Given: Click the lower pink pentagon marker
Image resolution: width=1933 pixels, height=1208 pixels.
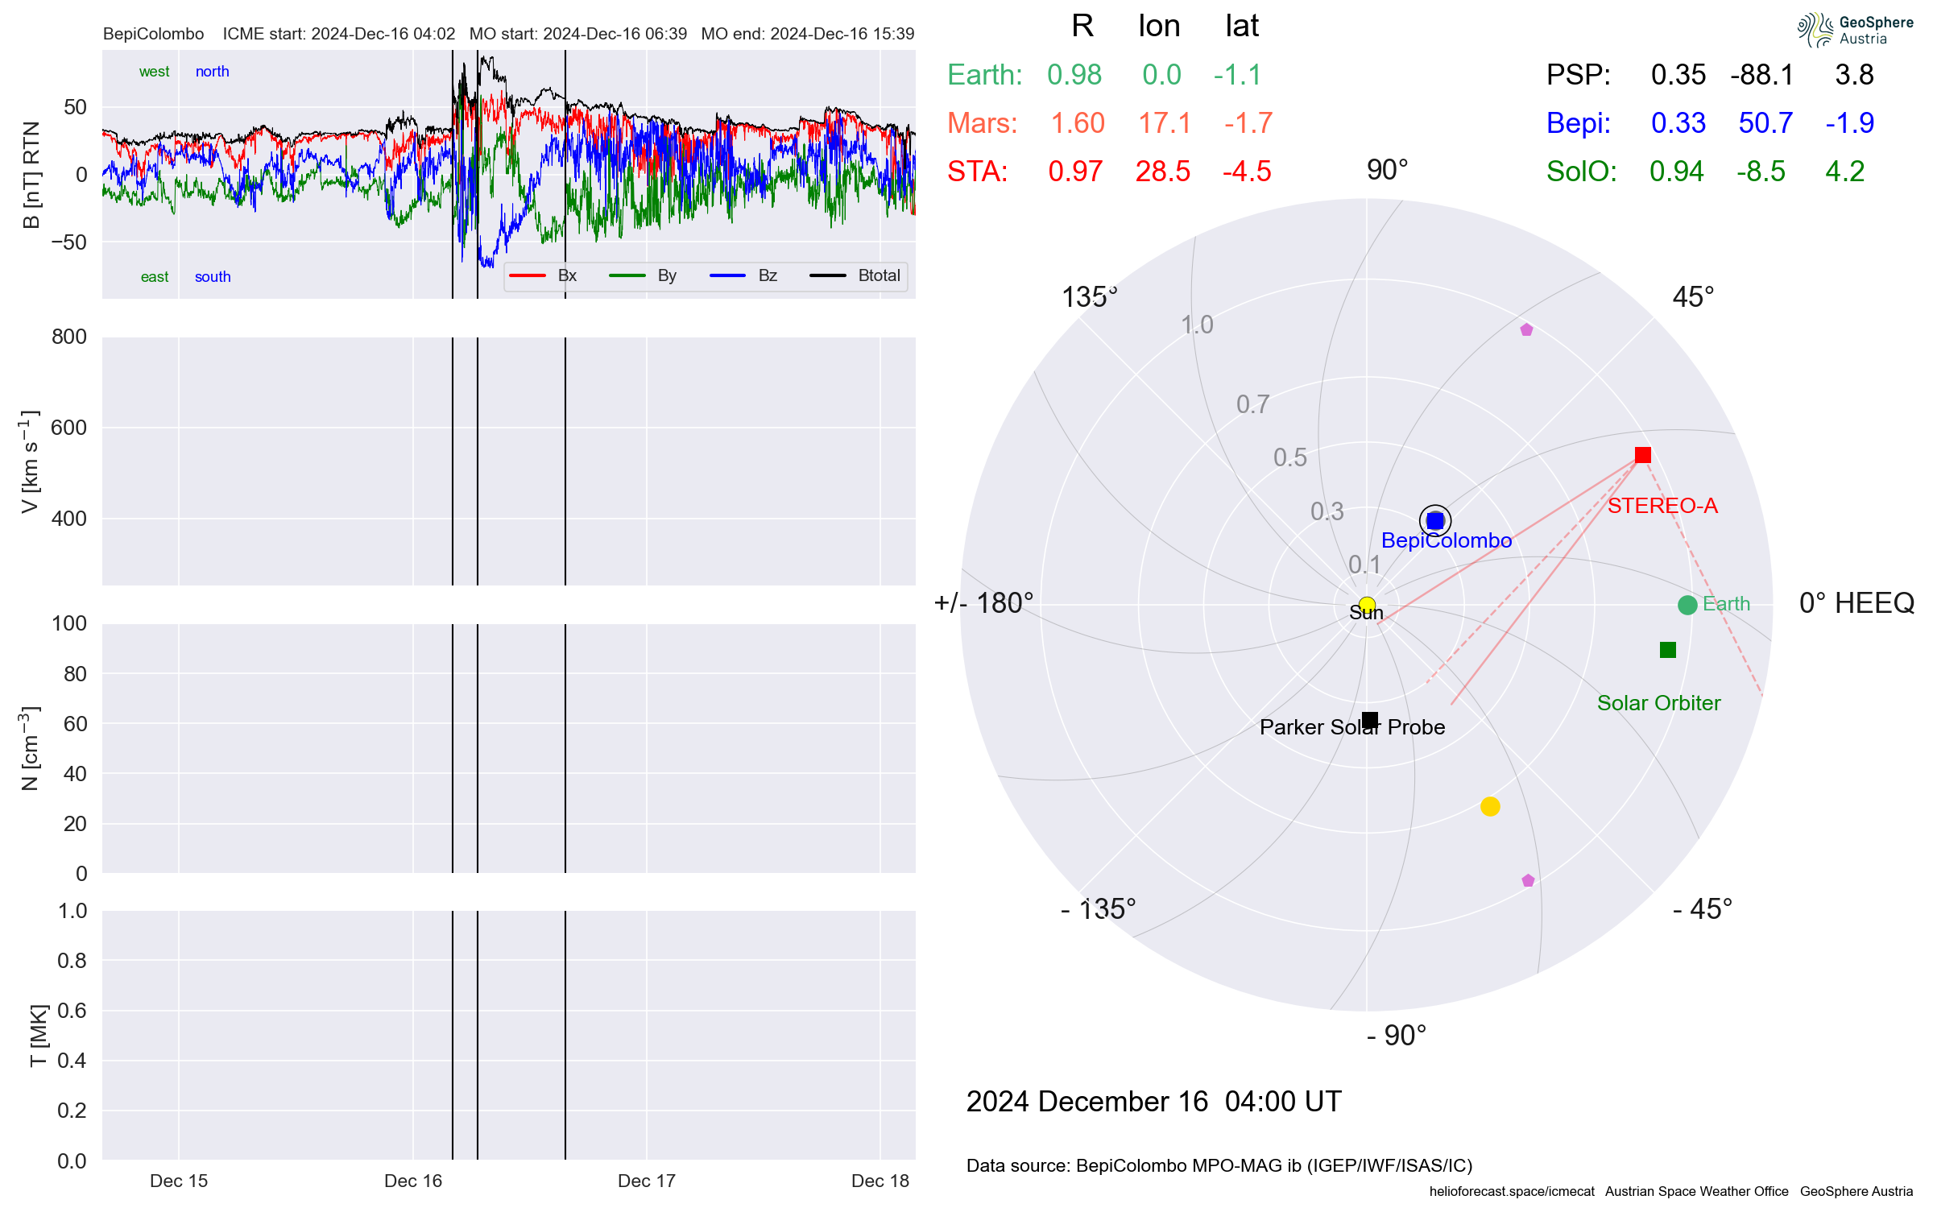Looking at the screenshot, I should coord(1528,880).
